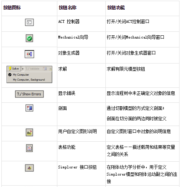This screenshot has width=182, height=187.
Task: Select the checked My Computer option
Action: 19,75
